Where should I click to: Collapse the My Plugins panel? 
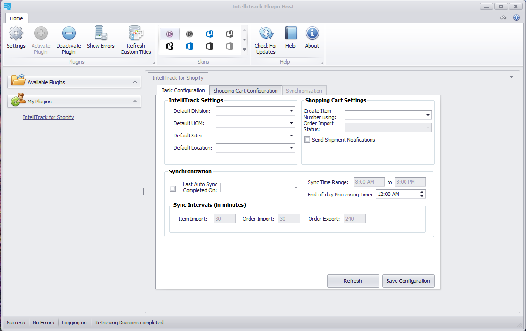(135, 101)
